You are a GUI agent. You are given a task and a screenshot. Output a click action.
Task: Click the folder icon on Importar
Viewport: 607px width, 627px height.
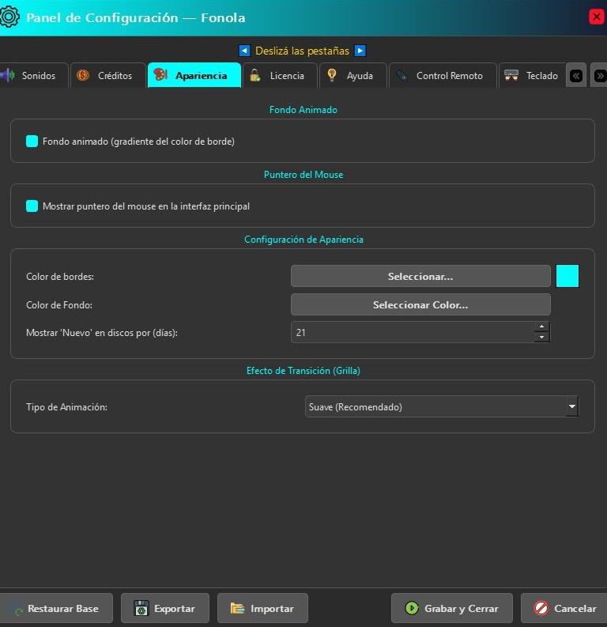pos(237,608)
